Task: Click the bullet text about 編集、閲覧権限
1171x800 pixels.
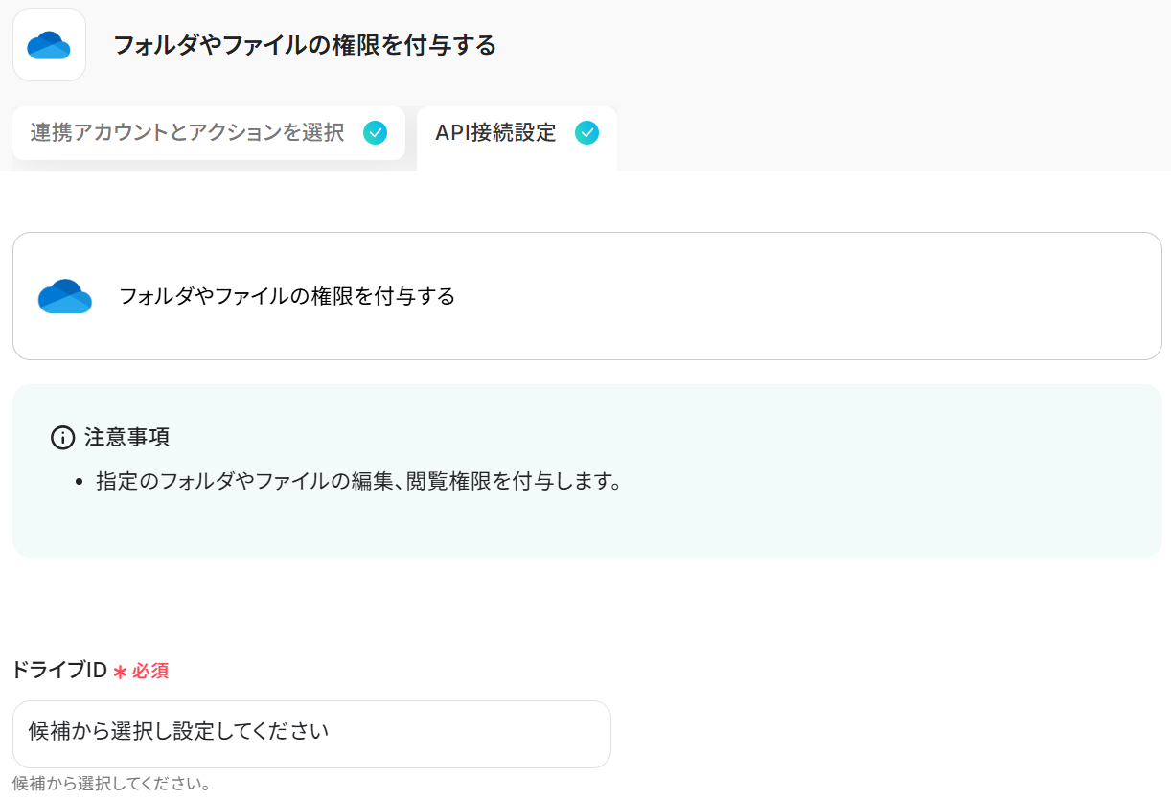Action: [359, 481]
